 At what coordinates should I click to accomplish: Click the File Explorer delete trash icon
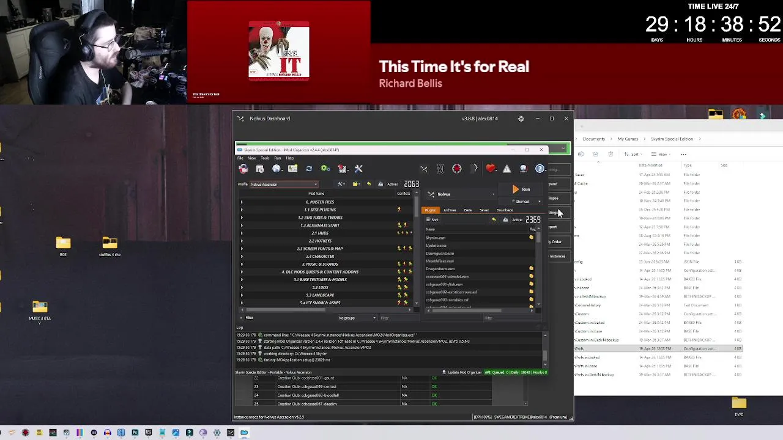[x=610, y=154]
